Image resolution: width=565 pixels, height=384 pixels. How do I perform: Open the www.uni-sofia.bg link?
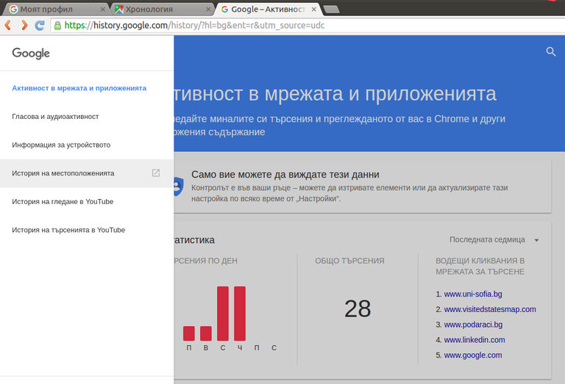[472, 294]
